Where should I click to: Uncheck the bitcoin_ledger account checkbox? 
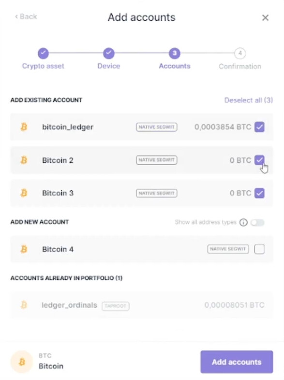[x=259, y=127]
